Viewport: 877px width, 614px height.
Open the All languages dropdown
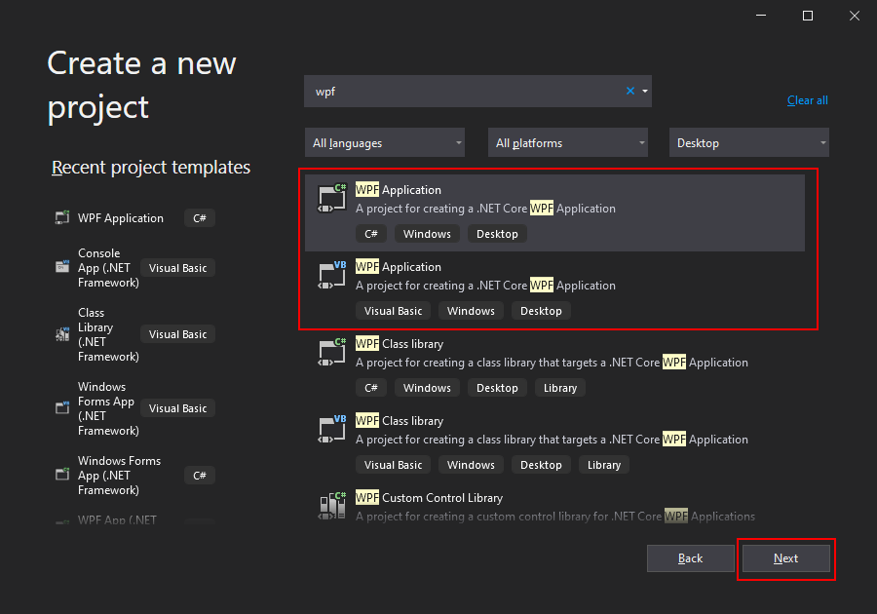click(385, 142)
